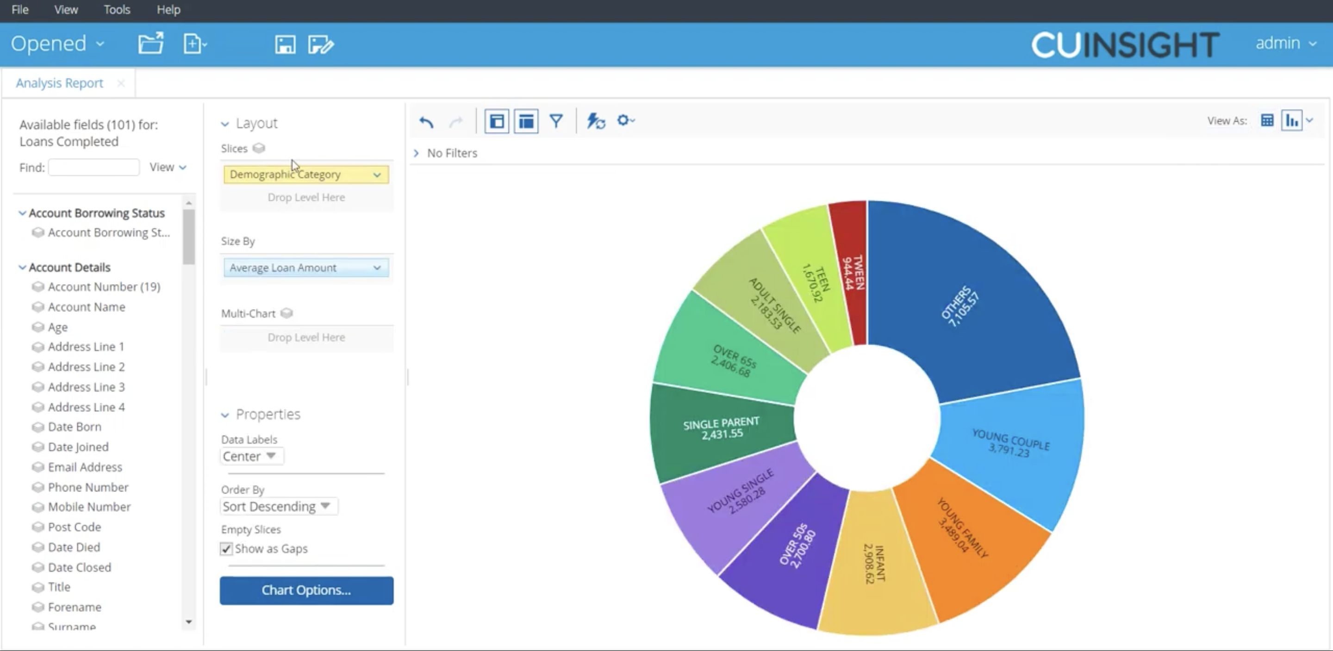1333x651 pixels.
Task: Select the Analysis Report tab
Action: (60, 83)
